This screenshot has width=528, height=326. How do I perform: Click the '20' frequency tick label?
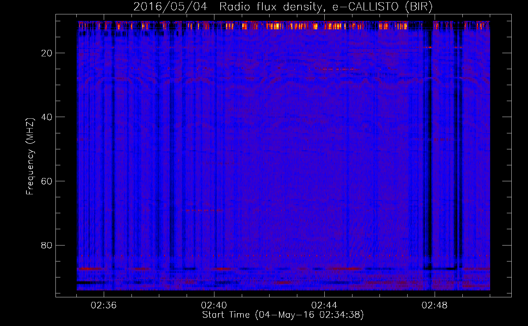point(47,53)
